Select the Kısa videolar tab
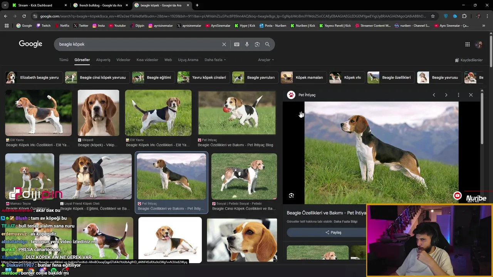The height and width of the screenshot is (277, 493). [x=147, y=60]
